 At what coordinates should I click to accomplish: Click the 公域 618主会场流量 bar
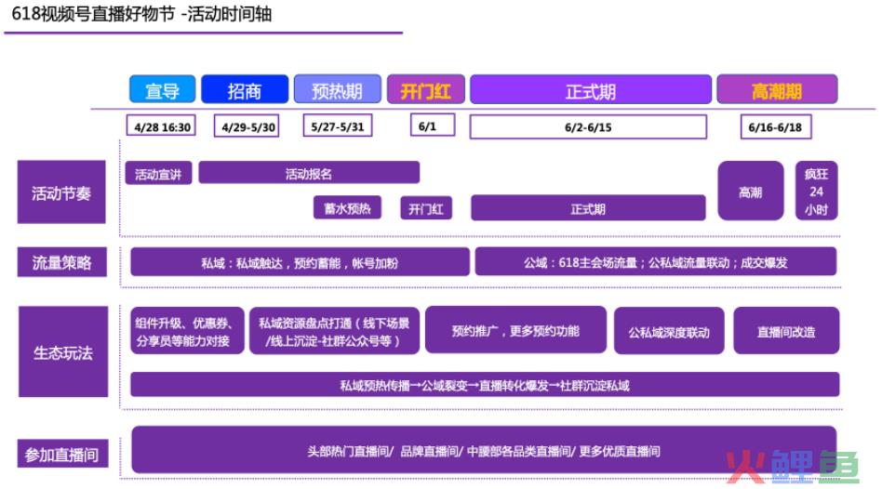[x=656, y=261]
